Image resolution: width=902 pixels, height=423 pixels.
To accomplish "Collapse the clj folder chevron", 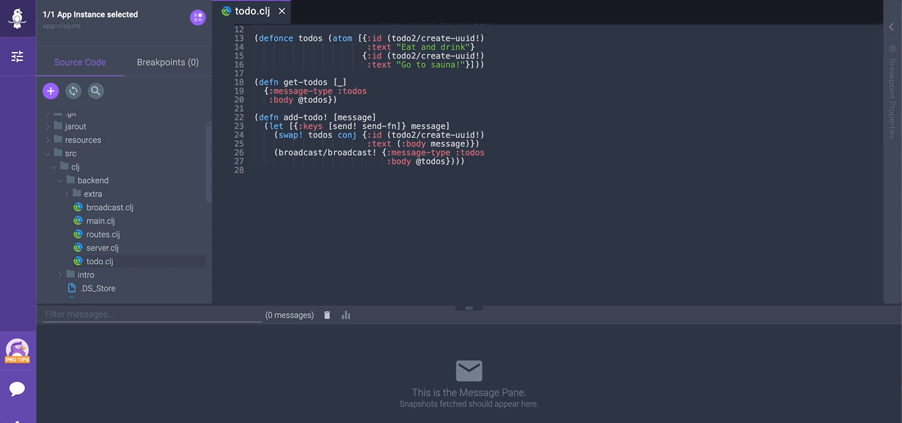I will [54, 167].
